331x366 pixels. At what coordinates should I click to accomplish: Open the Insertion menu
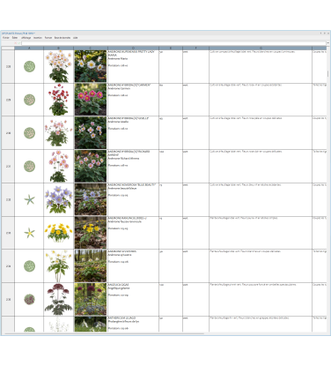38,38
